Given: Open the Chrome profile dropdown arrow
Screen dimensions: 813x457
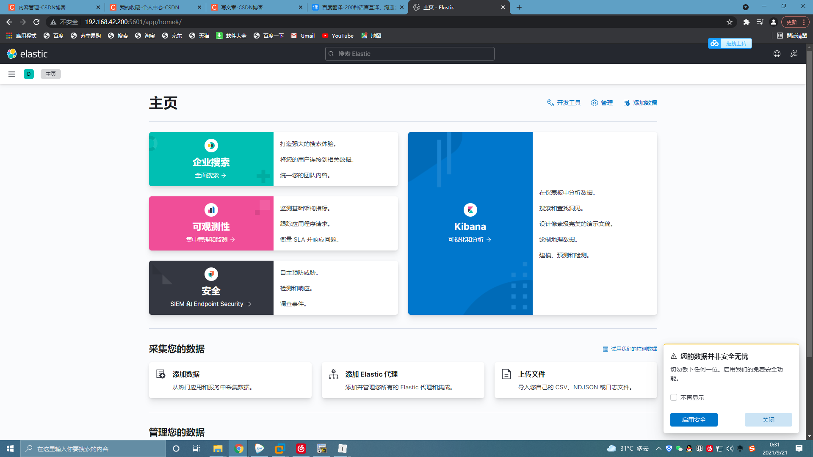Looking at the screenshot, I should pyautogui.click(x=746, y=7).
